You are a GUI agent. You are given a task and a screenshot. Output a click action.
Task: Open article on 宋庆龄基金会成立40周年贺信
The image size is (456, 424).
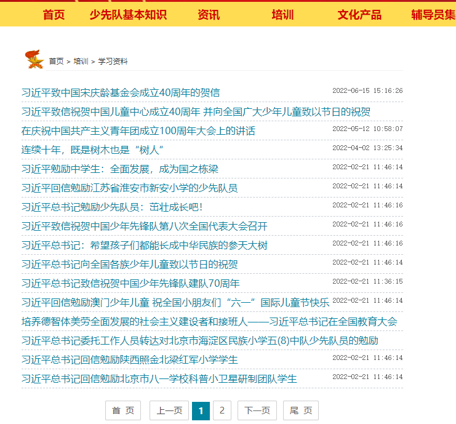pos(121,93)
